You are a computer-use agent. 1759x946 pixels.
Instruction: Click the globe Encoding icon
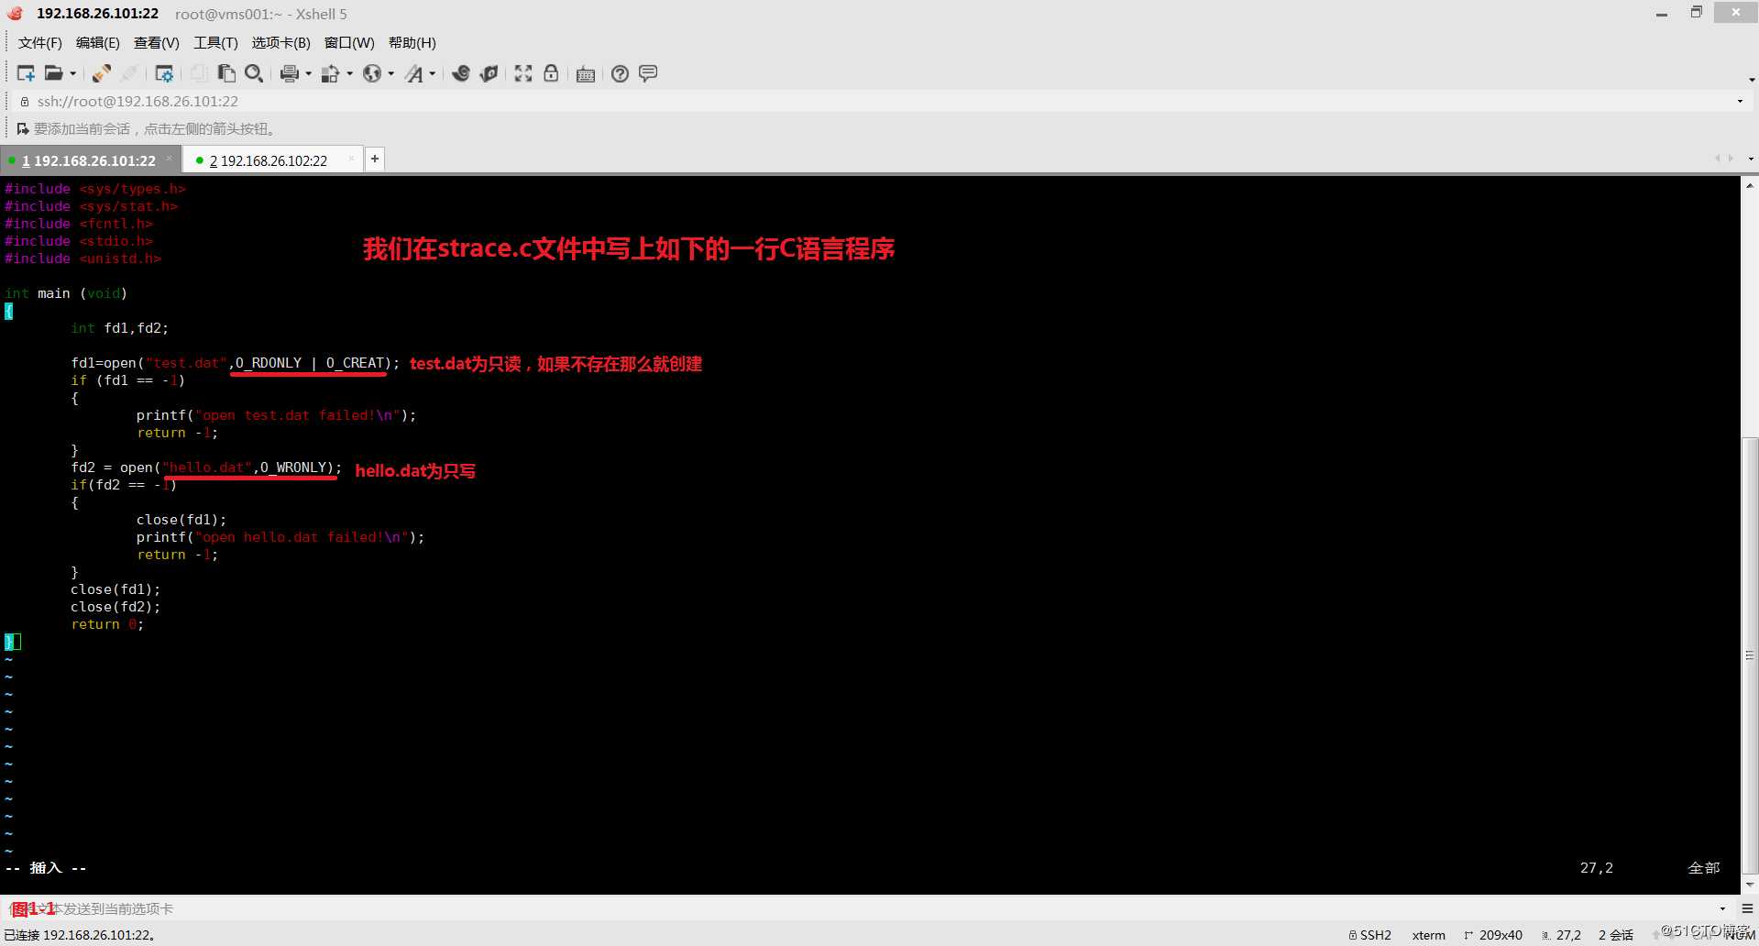click(x=372, y=73)
